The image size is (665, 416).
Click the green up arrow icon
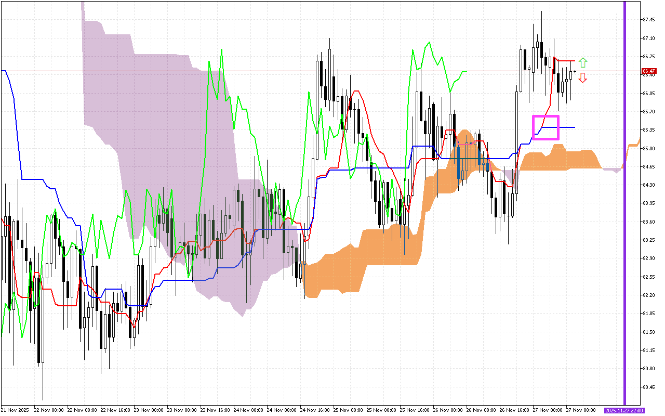[583, 62]
